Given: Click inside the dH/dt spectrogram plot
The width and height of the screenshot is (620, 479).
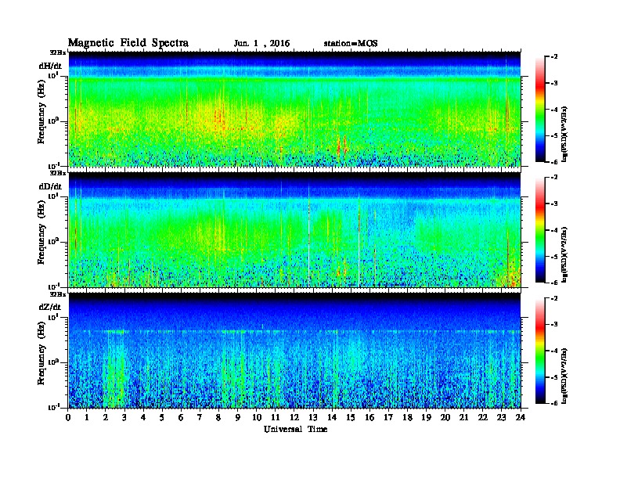Looking at the screenshot, I should [294, 109].
